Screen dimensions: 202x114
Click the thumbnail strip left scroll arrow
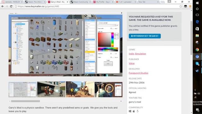[10, 101]
